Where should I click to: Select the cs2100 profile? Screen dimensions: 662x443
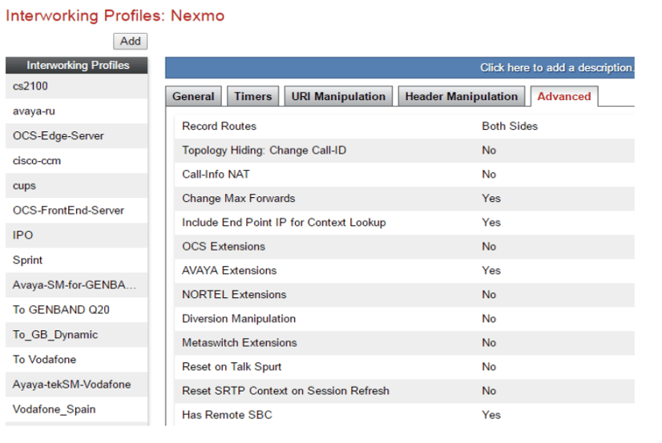click(76, 86)
